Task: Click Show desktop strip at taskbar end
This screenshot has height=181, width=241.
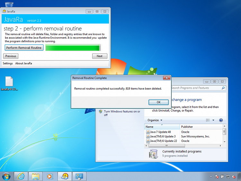Action: (239, 176)
